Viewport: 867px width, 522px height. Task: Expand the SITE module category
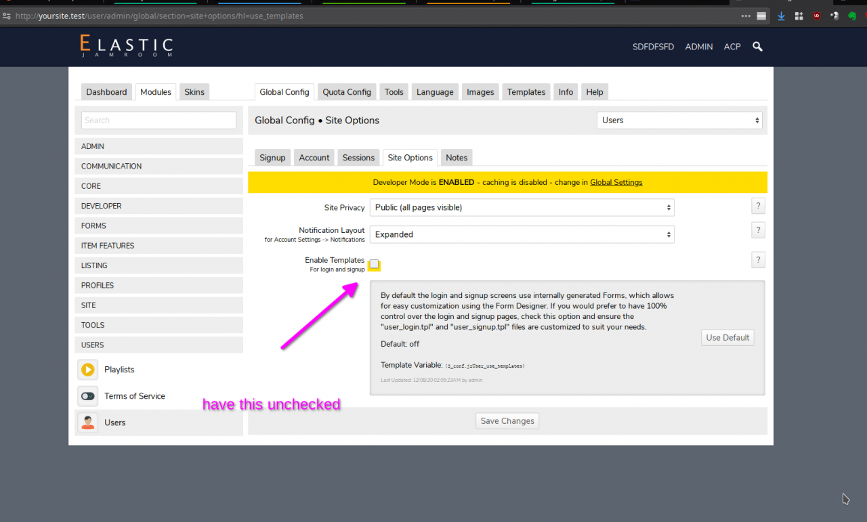pos(158,305)
